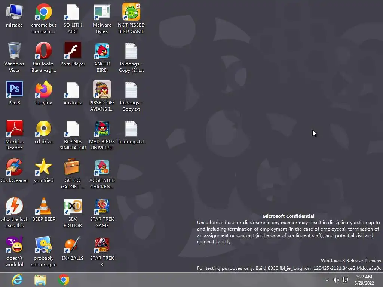Open the volume speaker tray icon

pos(336,280)
